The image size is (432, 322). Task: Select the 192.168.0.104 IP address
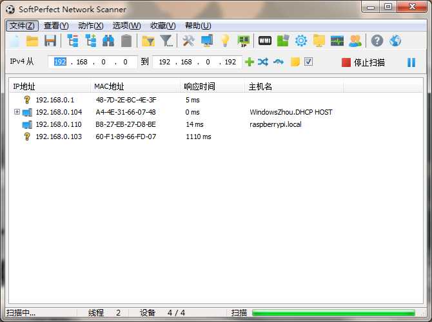[x=59, y=112]
